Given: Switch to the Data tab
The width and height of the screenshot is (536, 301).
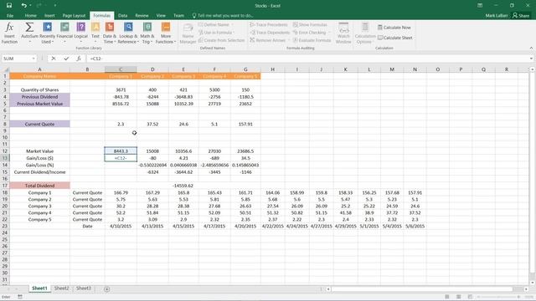Looking at the screenshot, I should (123, 16).
